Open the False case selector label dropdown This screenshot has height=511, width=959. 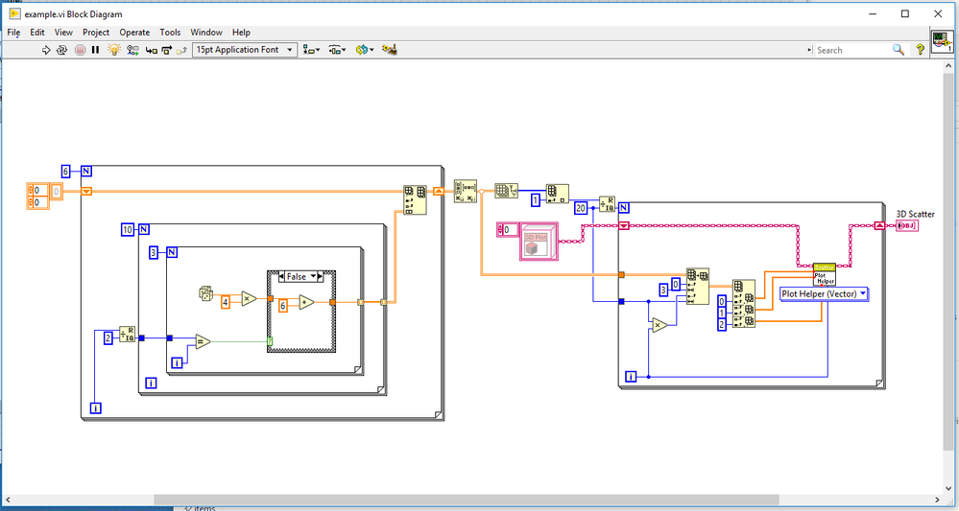click(x=300, y=276)
